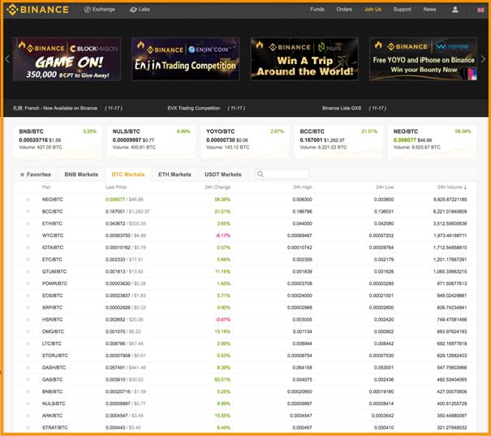The width and height of the screenshot is (491, 436).
Task: Toggle the OMG/BTC favorite star
Action: point(28,331)
